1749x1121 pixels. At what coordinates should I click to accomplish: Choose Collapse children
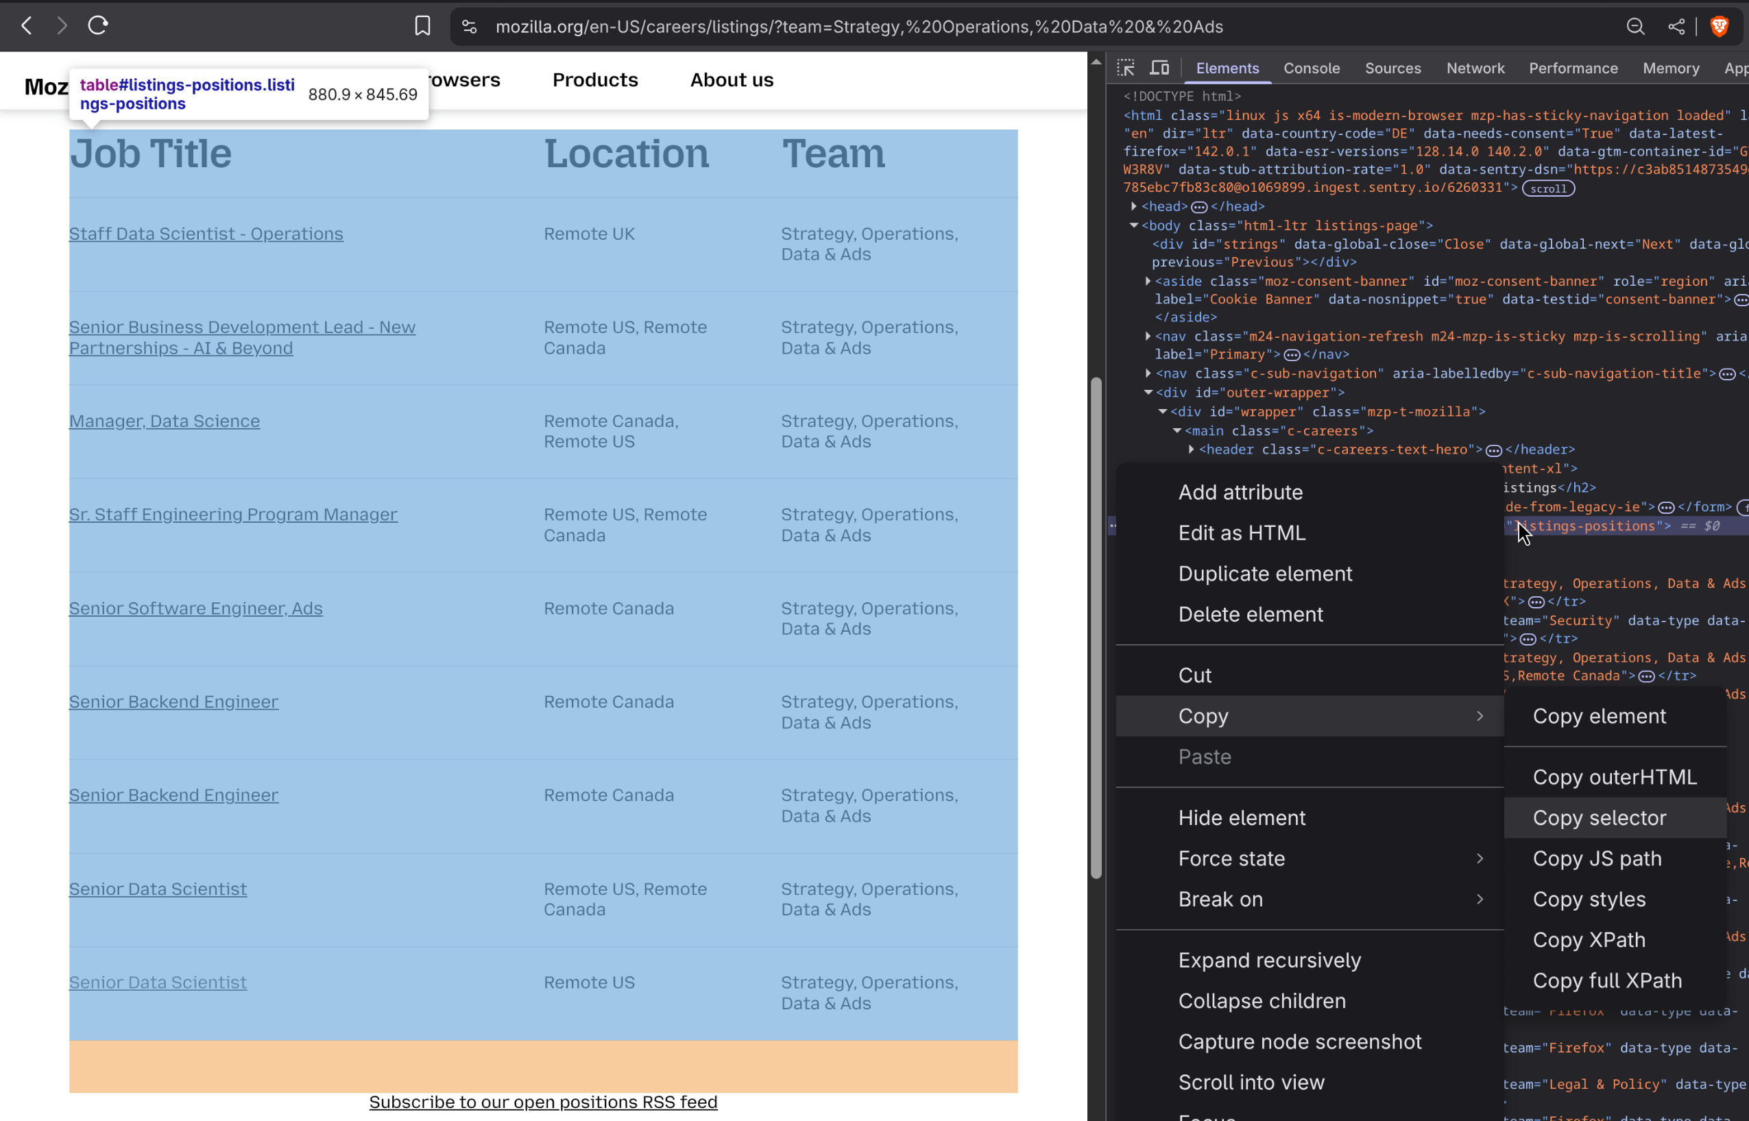(1310, 1002)
